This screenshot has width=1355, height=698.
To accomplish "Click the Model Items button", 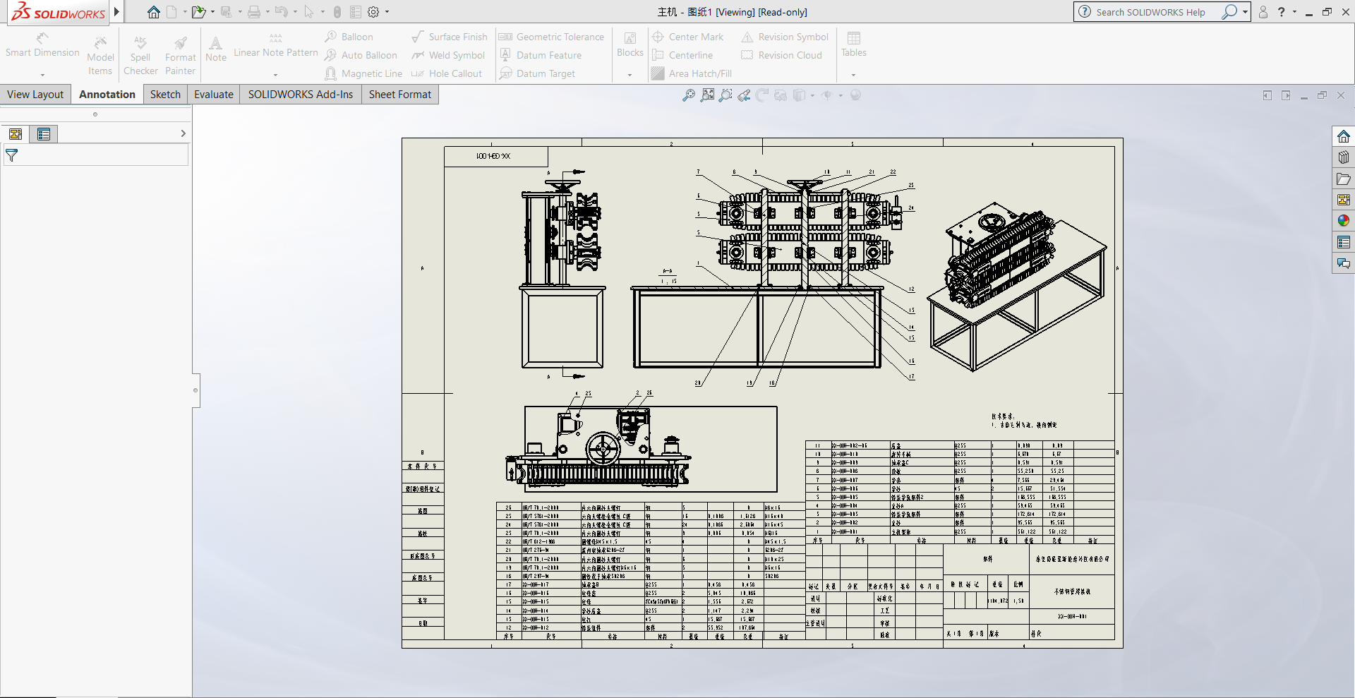I will click(x=100, y=55).
